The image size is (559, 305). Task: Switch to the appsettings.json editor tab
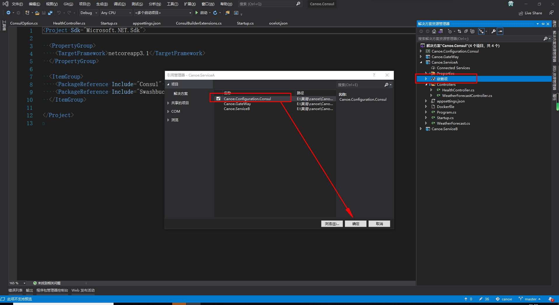click(x=147, y=23)
